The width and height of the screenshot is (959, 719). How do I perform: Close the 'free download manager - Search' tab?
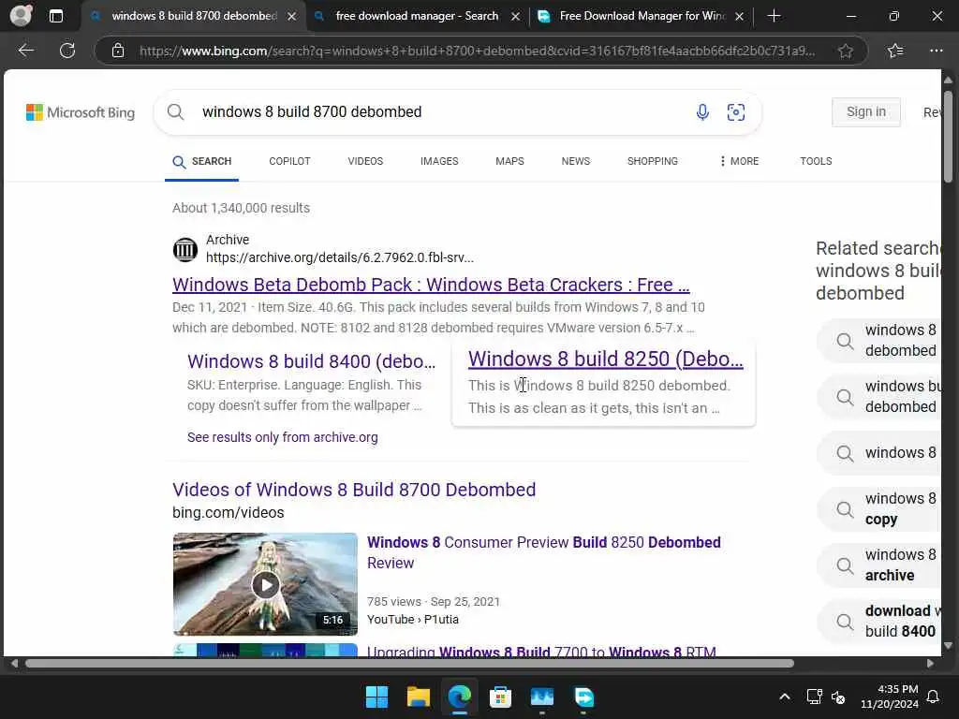click(516, 17)
